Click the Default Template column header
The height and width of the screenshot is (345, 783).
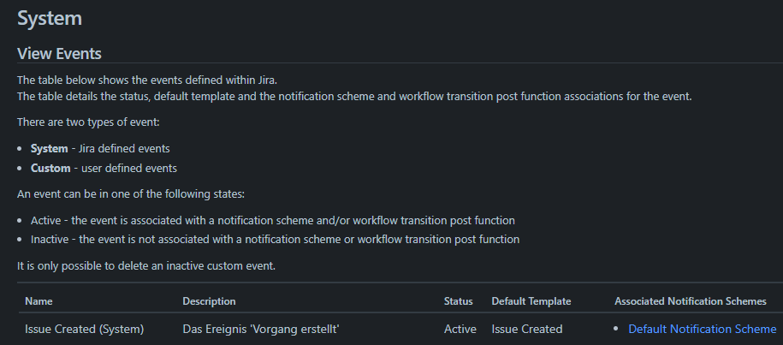click(531, 301)
